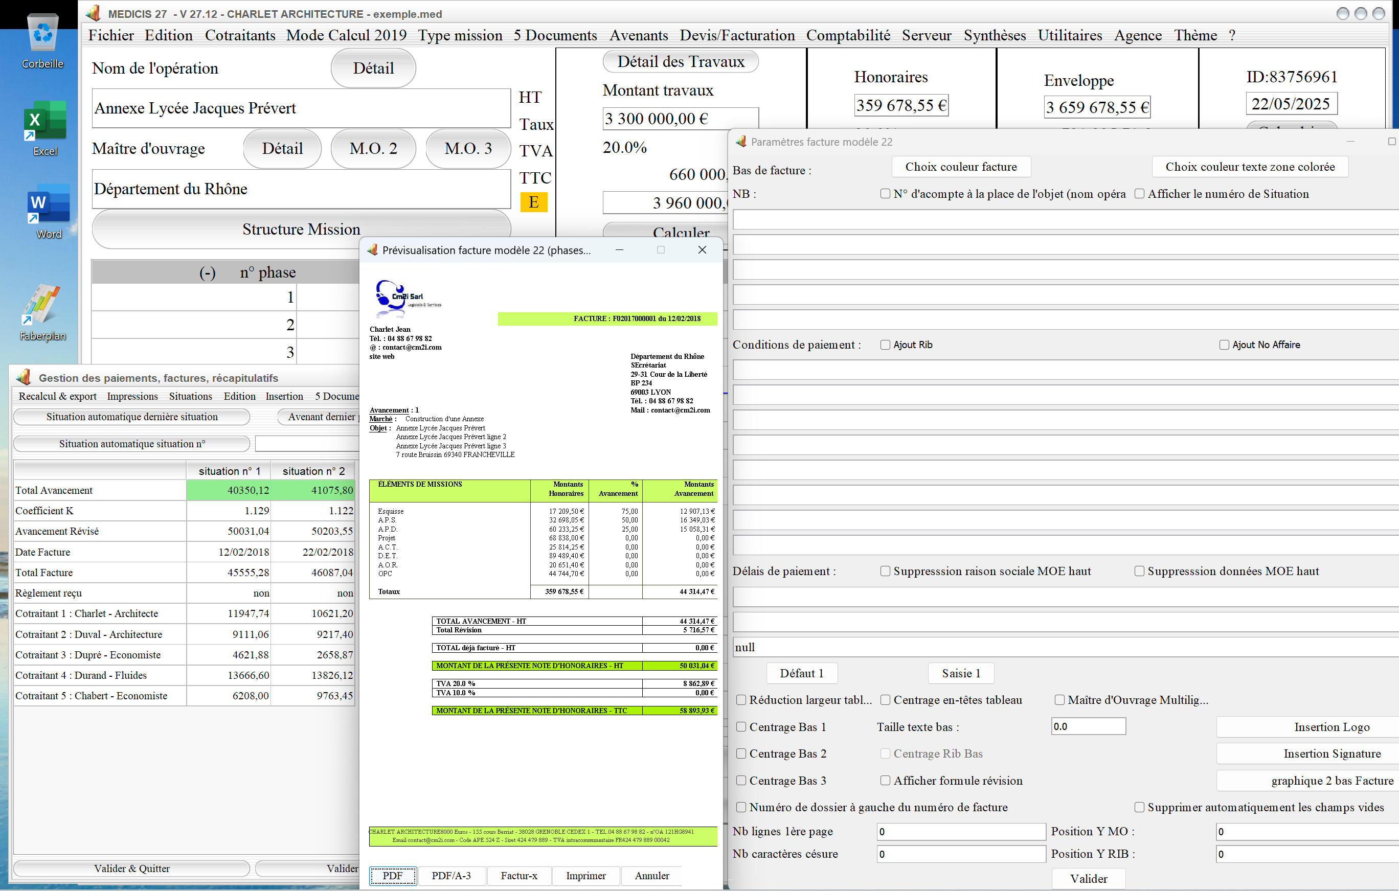Click the PDF export button
This screenshot has height=891, width=1399.
[393, 876]
